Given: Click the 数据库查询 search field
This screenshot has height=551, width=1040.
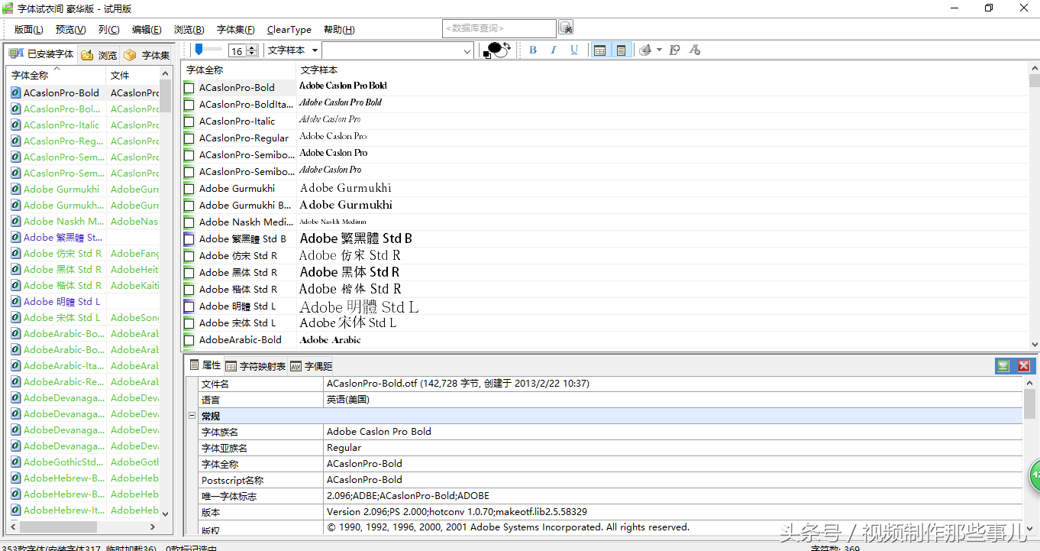Looking at the screenshot, I should (499, 28).
